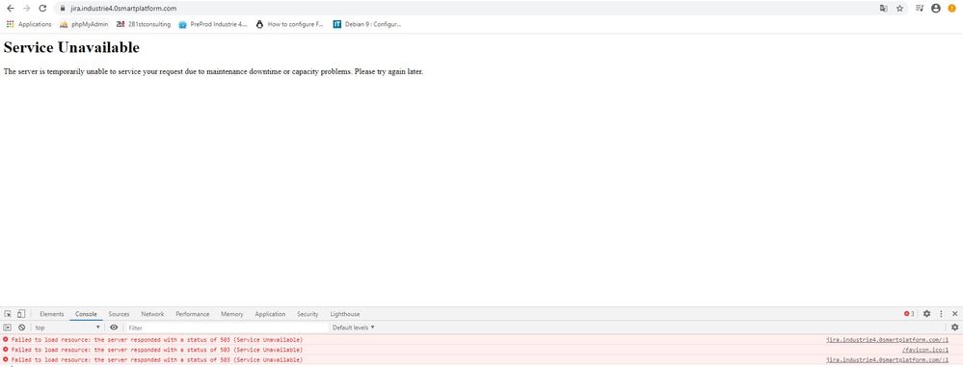Open the Chrome profile avatar
The image size is (963, 367).
coord(936,9)
